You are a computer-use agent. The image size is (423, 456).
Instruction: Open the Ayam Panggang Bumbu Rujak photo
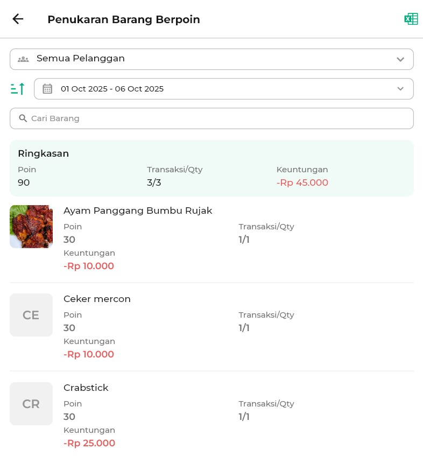click(x=31, y=227)
